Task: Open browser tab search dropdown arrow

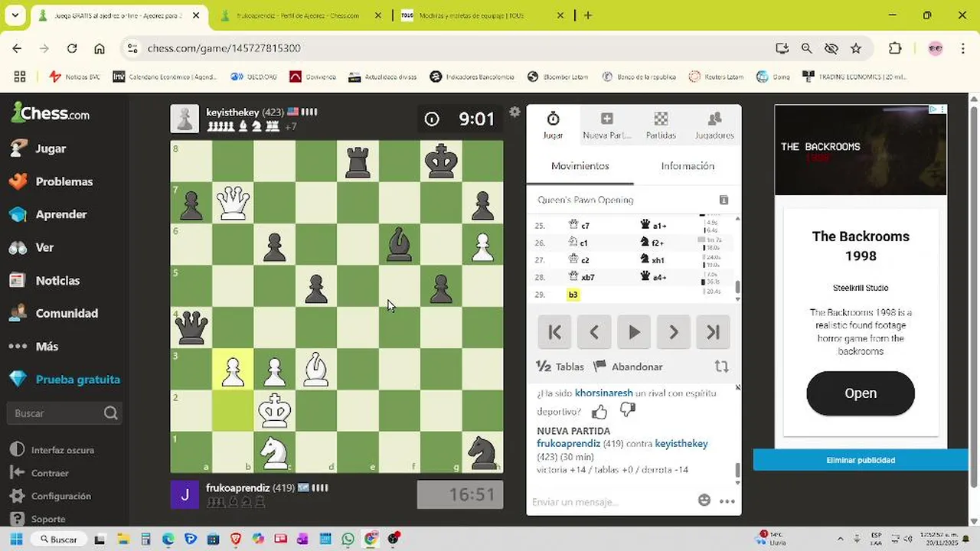Action: 15,15
